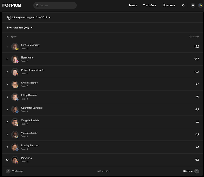
Task: Click the next page arrow icon
Action: [x=197, y=171]
